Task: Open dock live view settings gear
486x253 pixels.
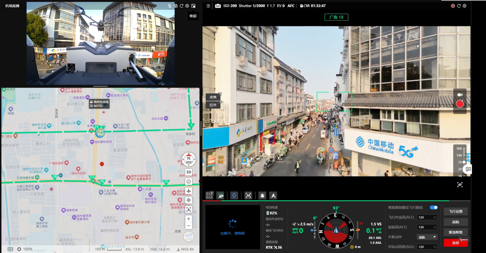Action: coord(187,6)
